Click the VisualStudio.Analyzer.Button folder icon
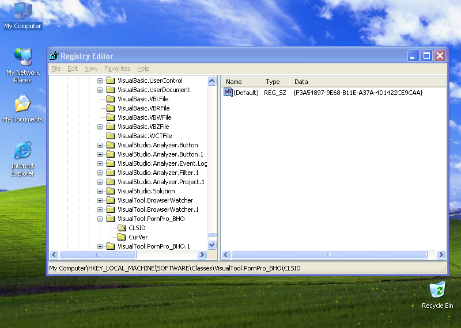This screenshot has width=461, height=328. (x=110, y=145)
